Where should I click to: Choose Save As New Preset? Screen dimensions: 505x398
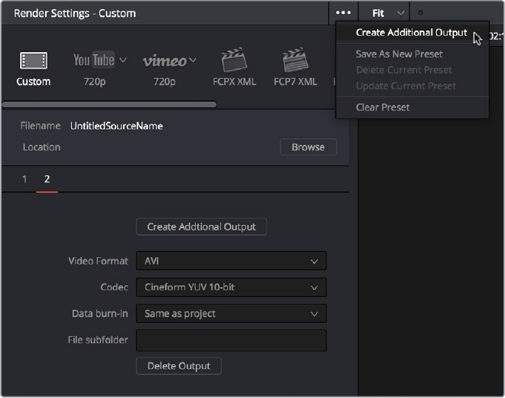(x=399, y=54)
